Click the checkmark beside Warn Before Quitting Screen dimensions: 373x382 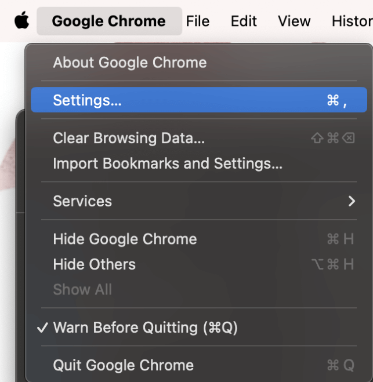pyautogui.click(x=42, y=328)
